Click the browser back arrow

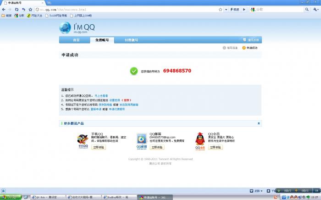(4, 10)
